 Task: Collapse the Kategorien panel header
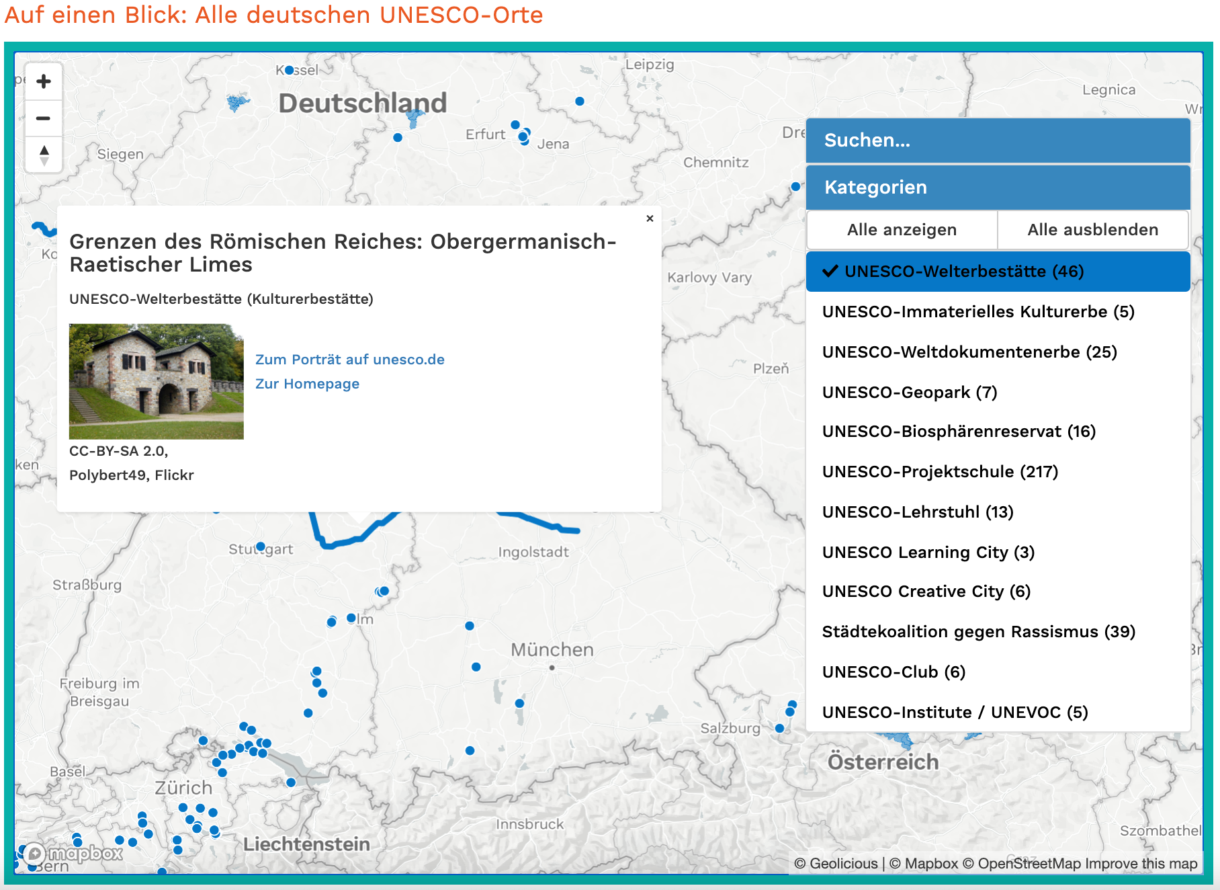[998, 188]
